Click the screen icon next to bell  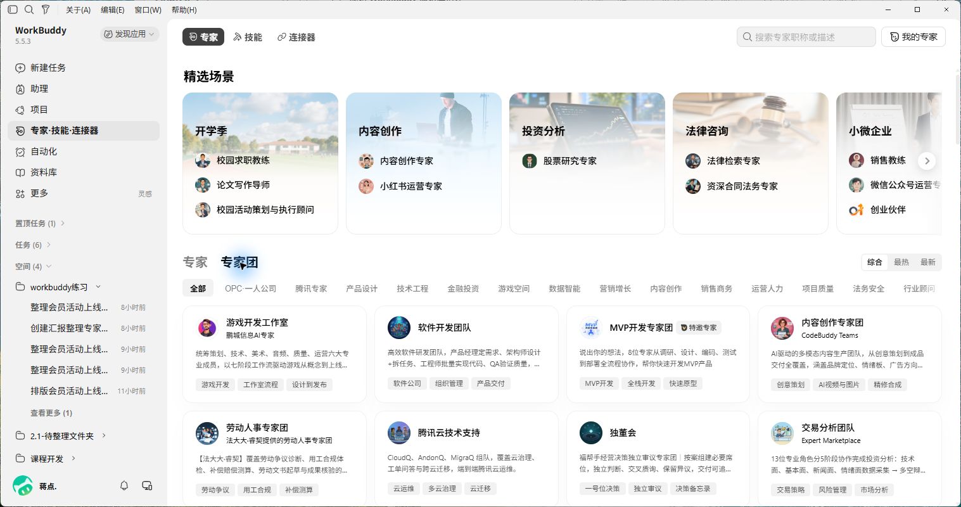tap(147, 485)
